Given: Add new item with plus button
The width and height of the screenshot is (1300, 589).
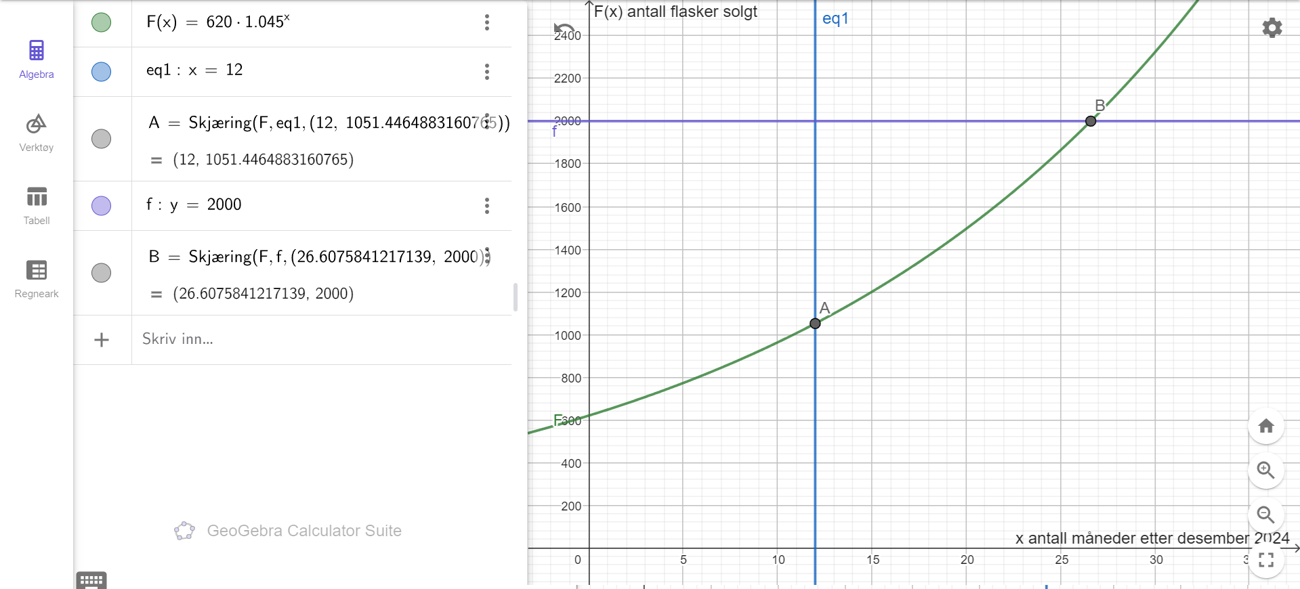Looking at the screenshot, I should tap(102, 340).
